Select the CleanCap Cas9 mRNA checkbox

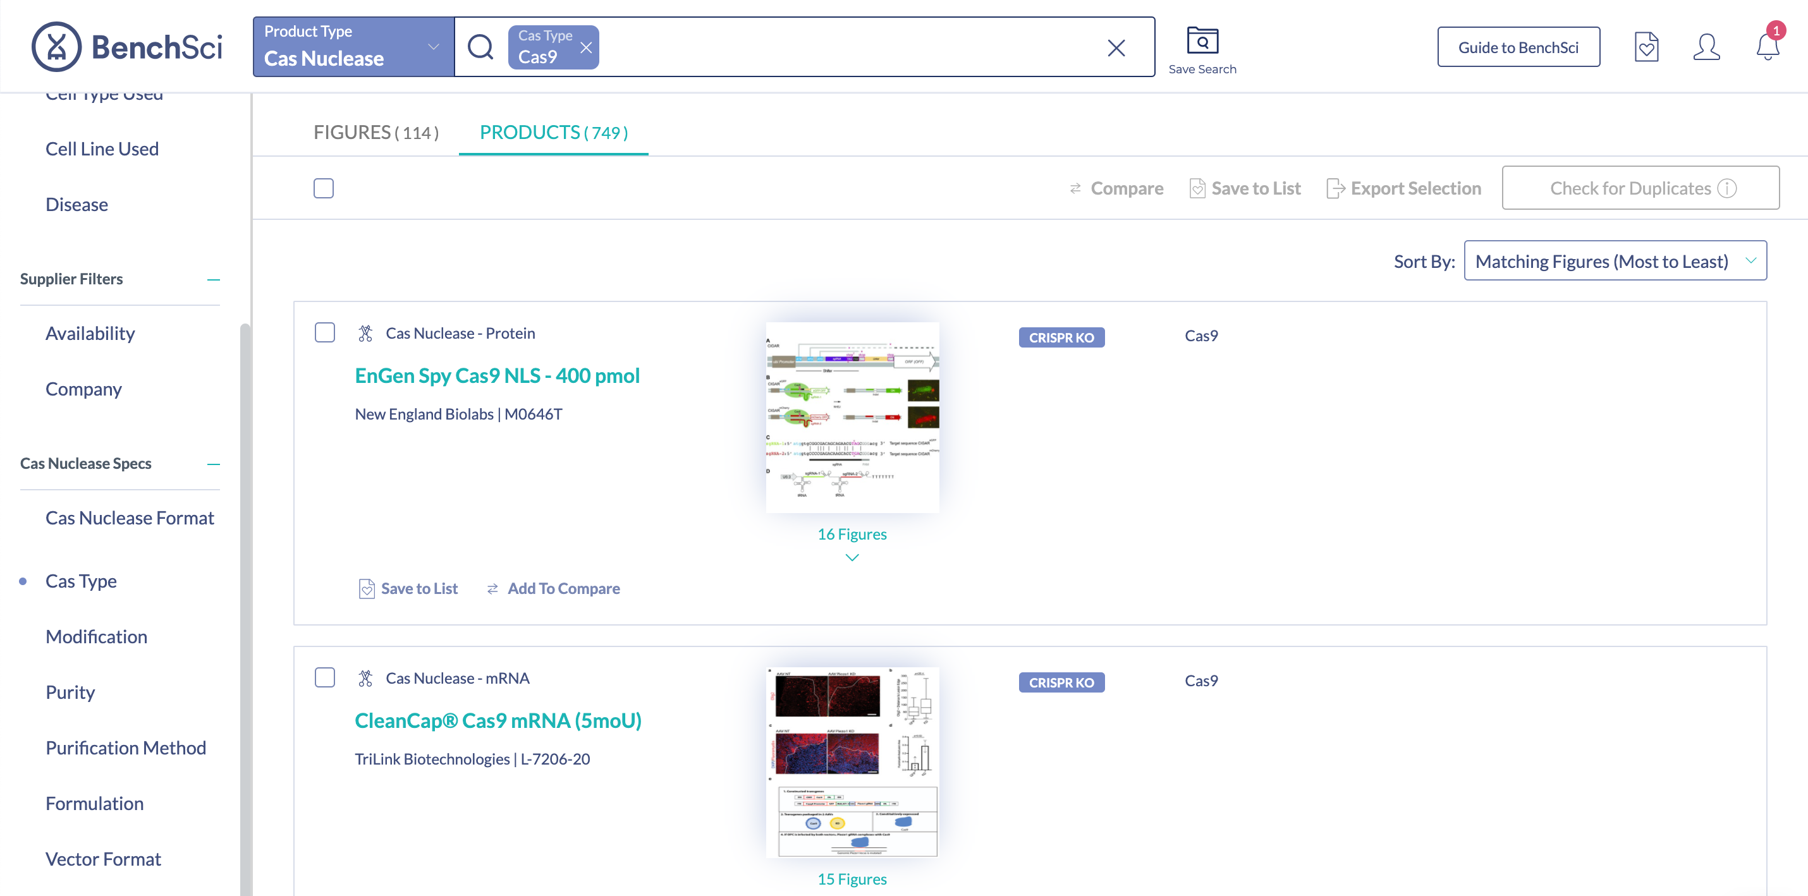pos(325,678)
